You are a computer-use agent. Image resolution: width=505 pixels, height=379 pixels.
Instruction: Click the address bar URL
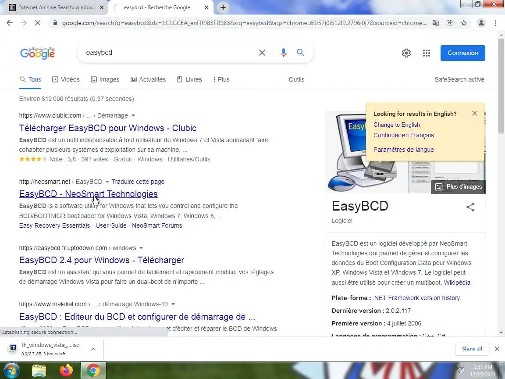[x=244, y=23]
